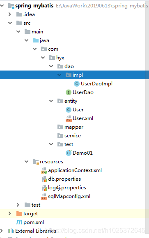Viewport: 149px width, 238px height.
Task: Click the log4j.properties file icon
Action: click(44, 188)
